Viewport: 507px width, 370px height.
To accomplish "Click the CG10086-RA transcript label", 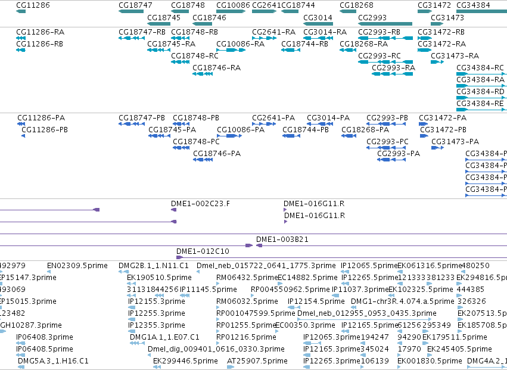I will (241, 43).
